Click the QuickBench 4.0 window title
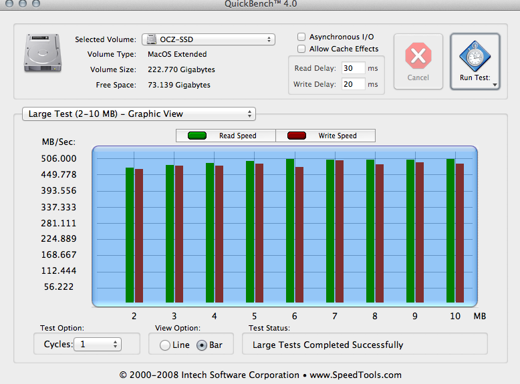 tap(261, 4)
